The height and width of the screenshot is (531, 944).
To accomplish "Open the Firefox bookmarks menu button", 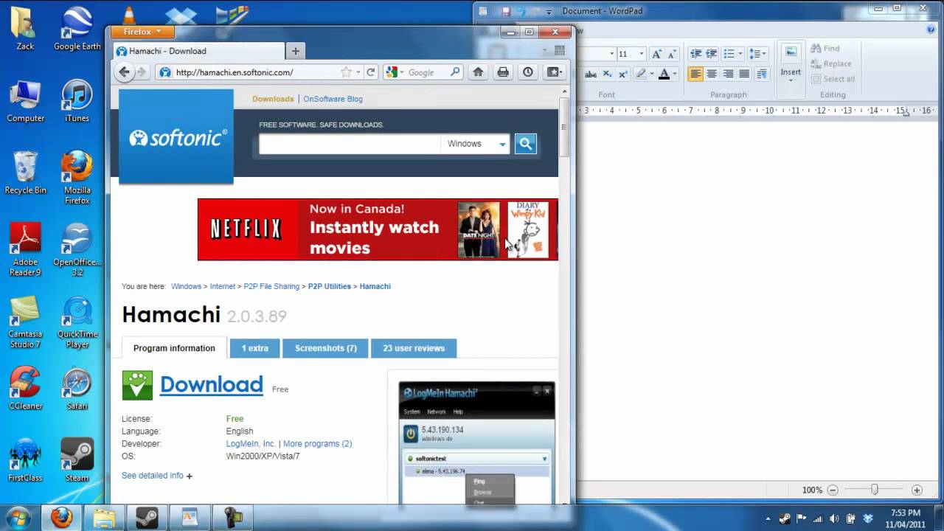I will [554, 72].
